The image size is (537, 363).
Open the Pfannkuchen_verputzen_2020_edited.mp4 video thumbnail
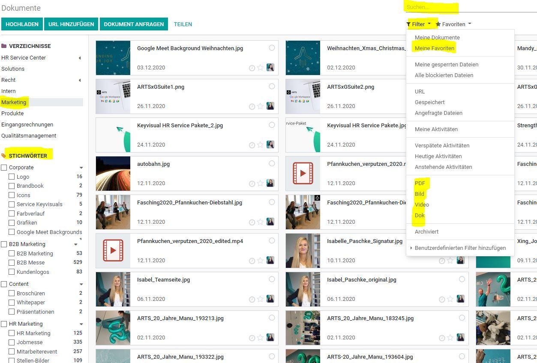pos(113,251)
